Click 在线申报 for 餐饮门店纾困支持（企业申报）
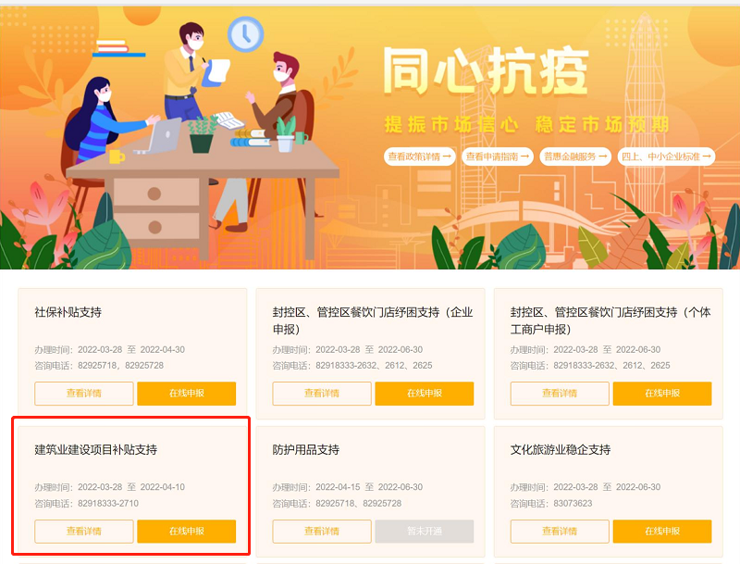Screen dimensions: 740x564 (x=425, y=394)
